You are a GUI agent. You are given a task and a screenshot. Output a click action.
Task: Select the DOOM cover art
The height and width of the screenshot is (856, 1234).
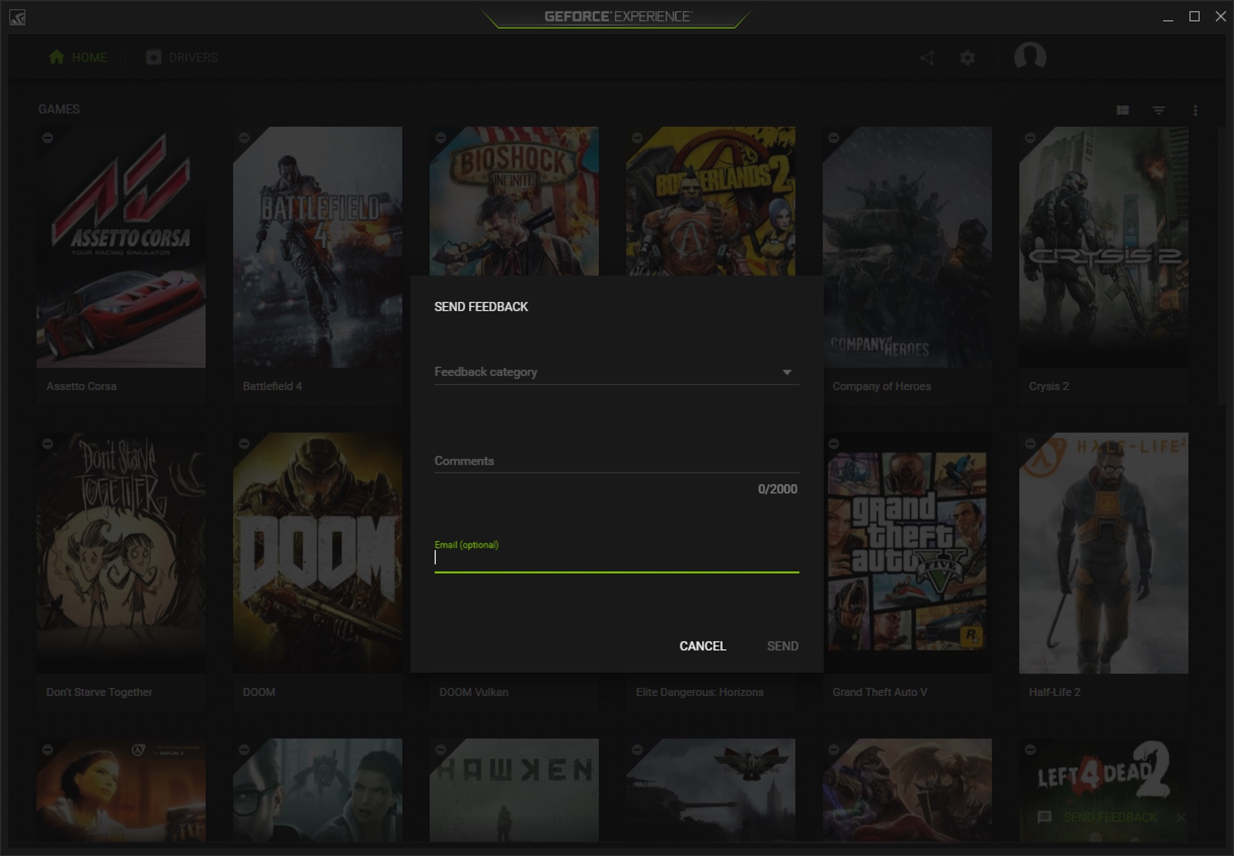coord(317,553)
